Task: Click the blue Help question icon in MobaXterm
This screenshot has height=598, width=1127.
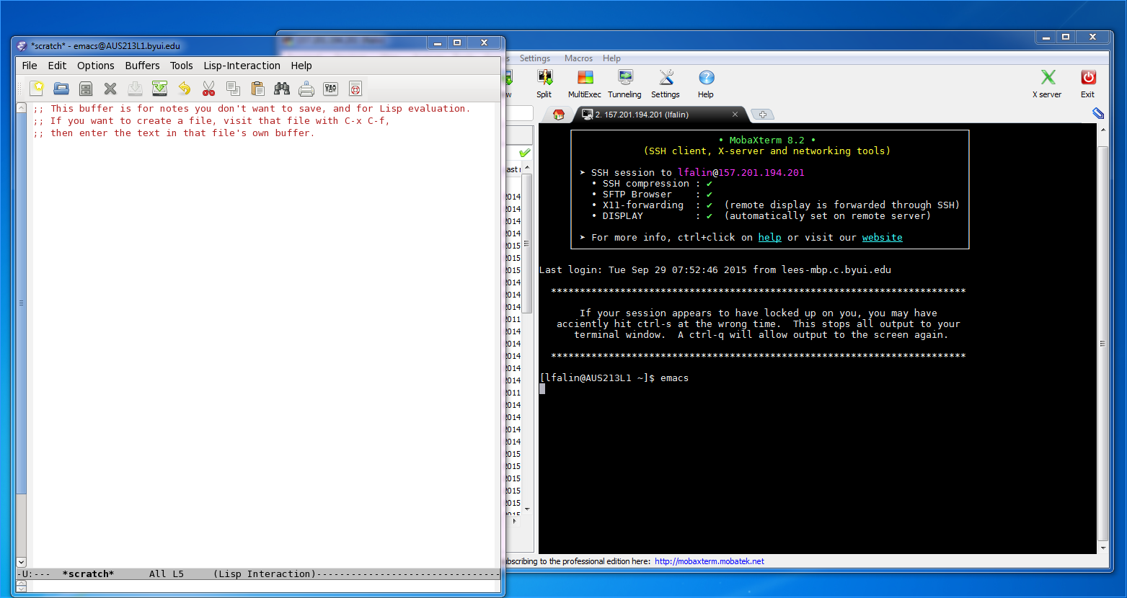Action: pyautogui.click(x=706, y=84)
